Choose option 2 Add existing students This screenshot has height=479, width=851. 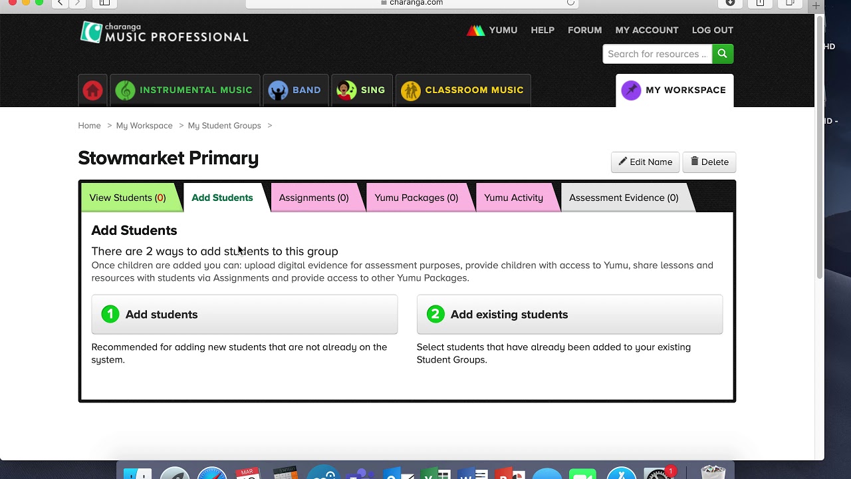tap(570, 314)
